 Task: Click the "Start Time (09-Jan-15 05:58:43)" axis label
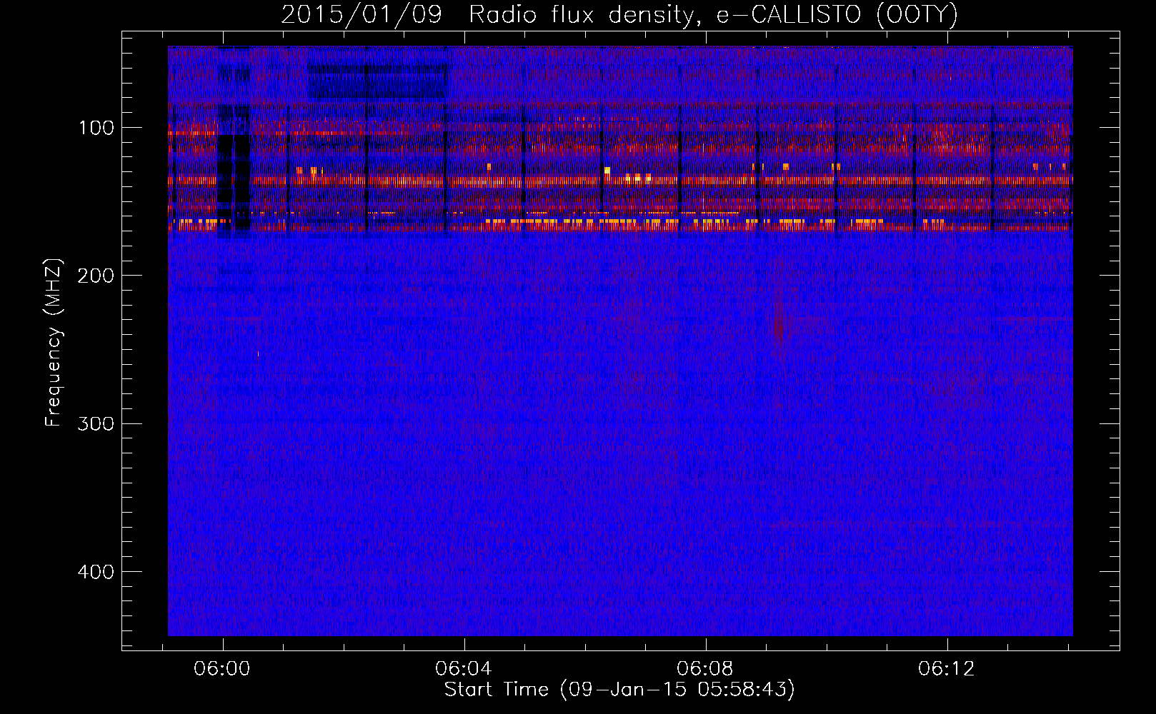point(619,690)
